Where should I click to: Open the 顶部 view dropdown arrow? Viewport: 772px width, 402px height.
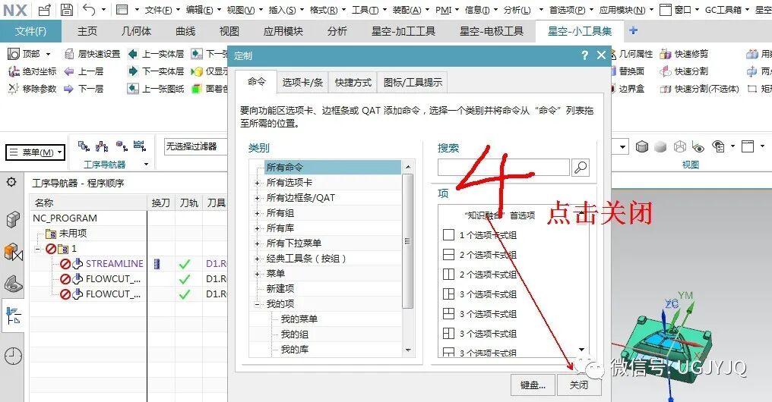point(49,54)
